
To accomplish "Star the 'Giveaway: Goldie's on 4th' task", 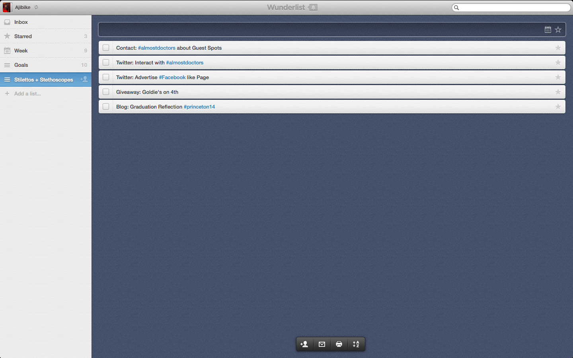I will (558, 92).
